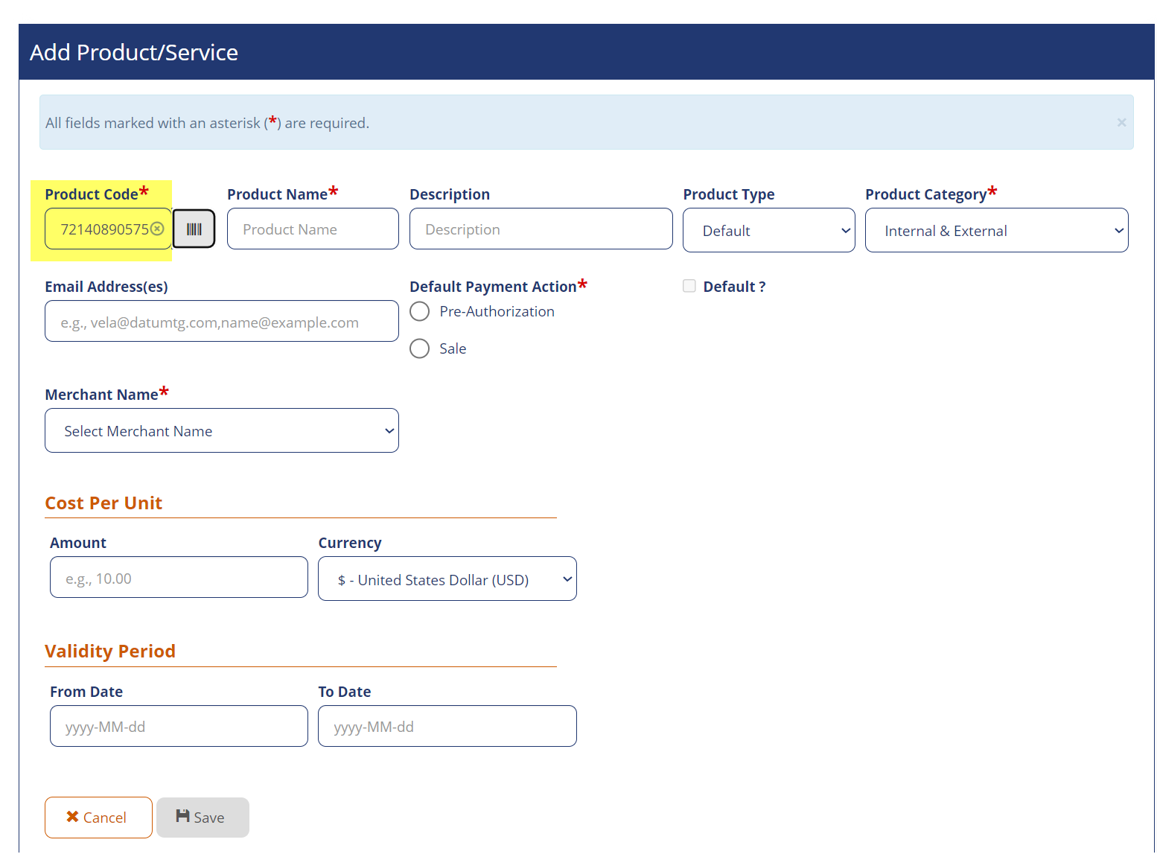Click the barcode scanner icon button

(194, 229)
